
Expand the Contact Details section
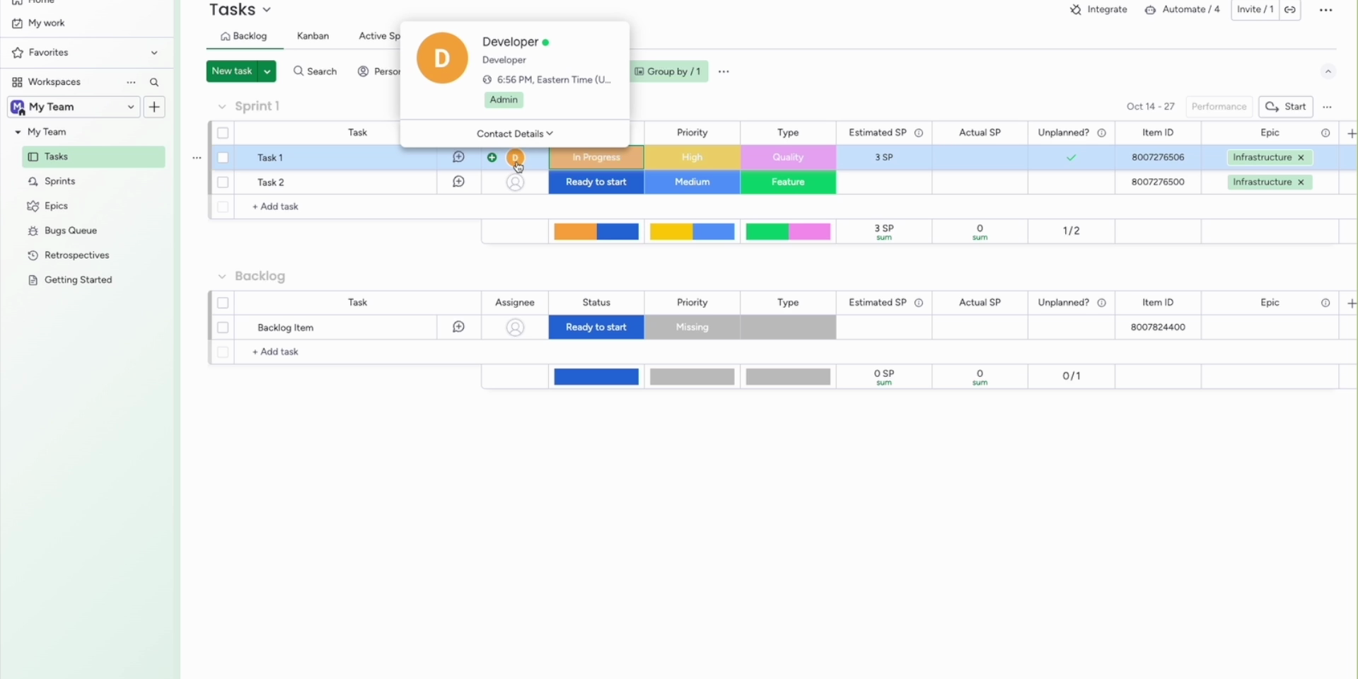tap(514, 134)
